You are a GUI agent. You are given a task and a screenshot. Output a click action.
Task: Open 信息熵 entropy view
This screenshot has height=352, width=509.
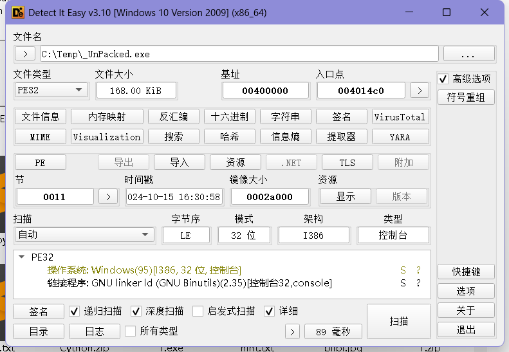285,136
